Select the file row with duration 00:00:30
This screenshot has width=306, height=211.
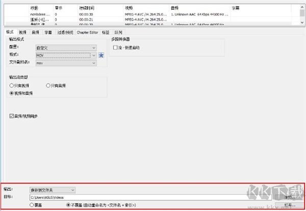click(x=151, y=14)
